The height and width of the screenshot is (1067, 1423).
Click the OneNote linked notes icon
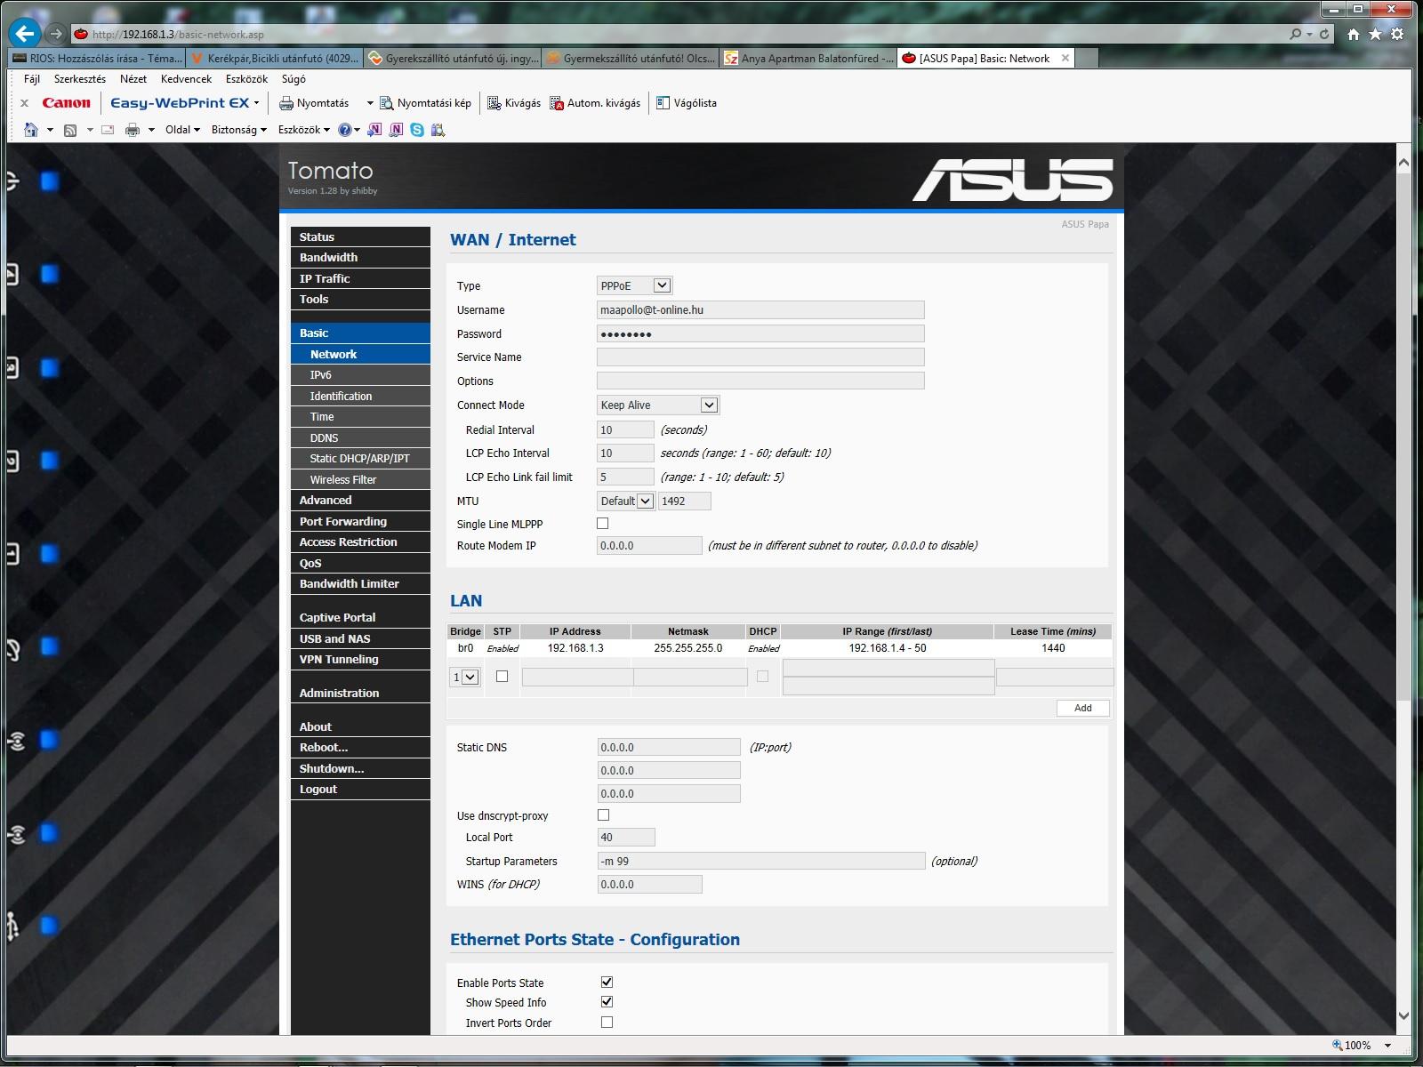pyautogui.click(x=396, y=130)
